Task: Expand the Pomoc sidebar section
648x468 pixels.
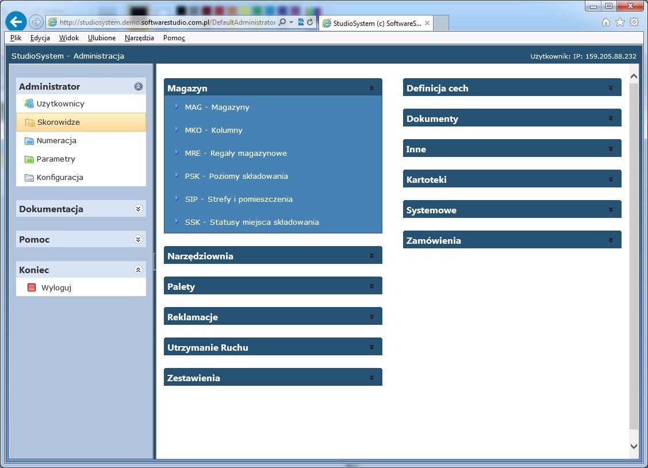Action: click(138, 239)
